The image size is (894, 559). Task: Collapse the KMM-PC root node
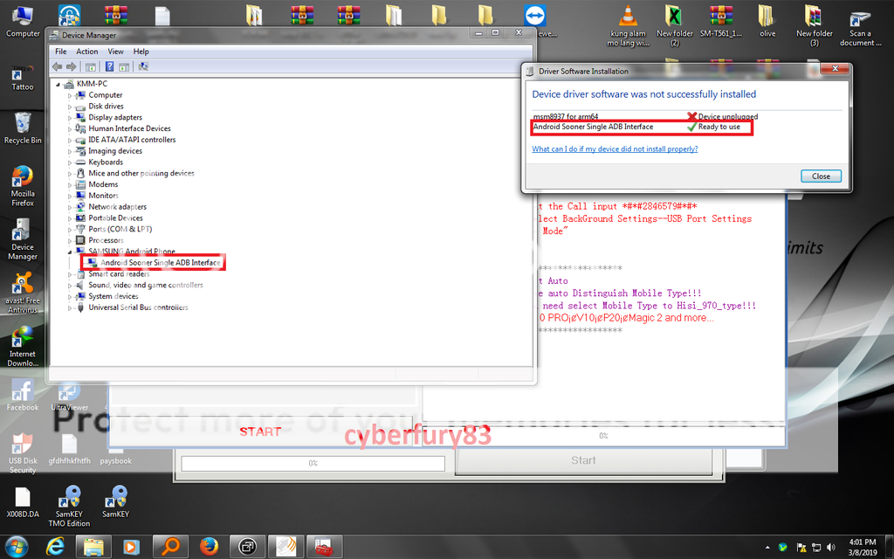(x=58, y=84)
